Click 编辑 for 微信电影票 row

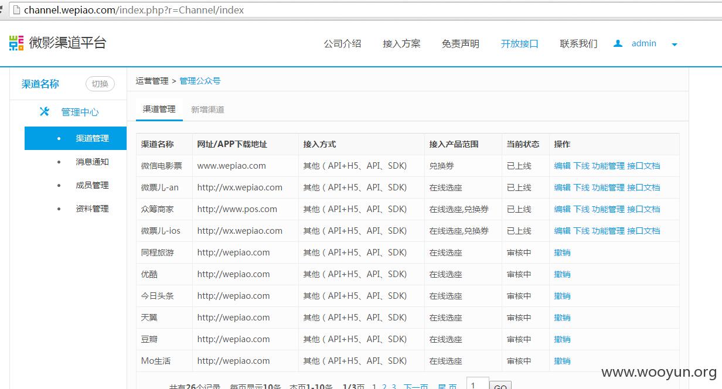coord(563,166)
